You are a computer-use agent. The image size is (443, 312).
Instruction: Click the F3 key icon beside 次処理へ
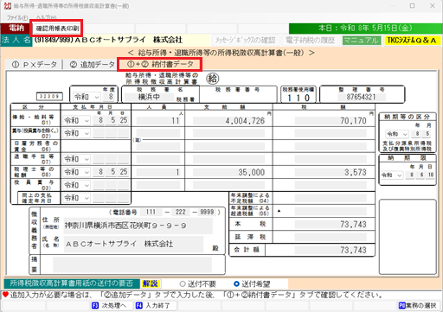pyautogui.click(x=95, y=305)
